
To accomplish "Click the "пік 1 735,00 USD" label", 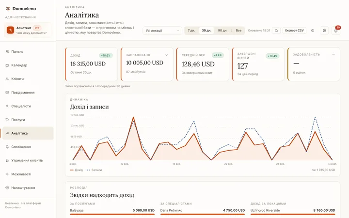I will pos(323,170).
